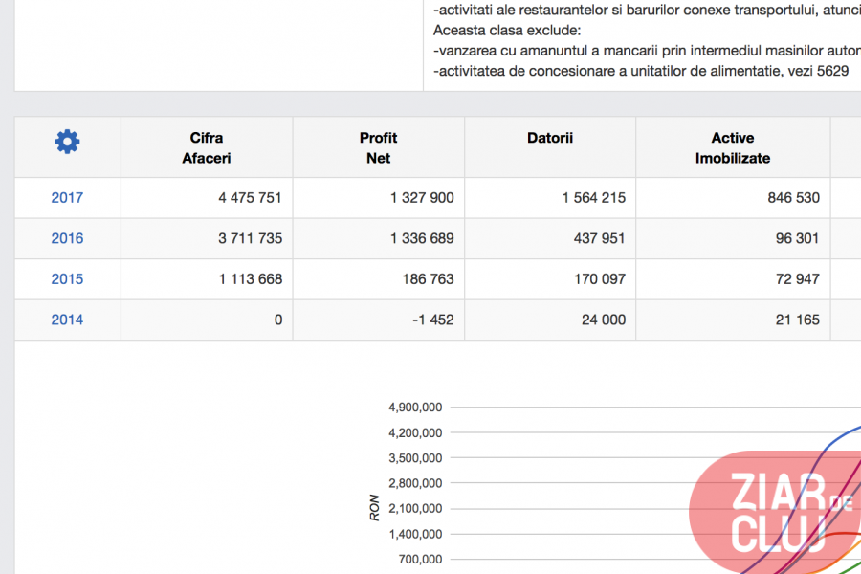Click the Profit Net column header

pyautogui.click(x=378, y=147)
